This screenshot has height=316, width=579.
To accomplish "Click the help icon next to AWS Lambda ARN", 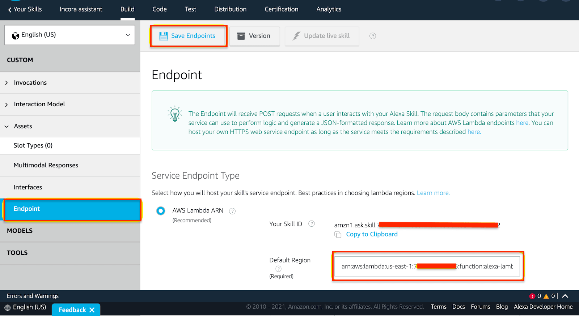I will (232, 211).
